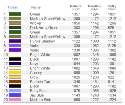The image size is (125, 105).
Task: Click the Madeira column header
Action: coord(76,7)
